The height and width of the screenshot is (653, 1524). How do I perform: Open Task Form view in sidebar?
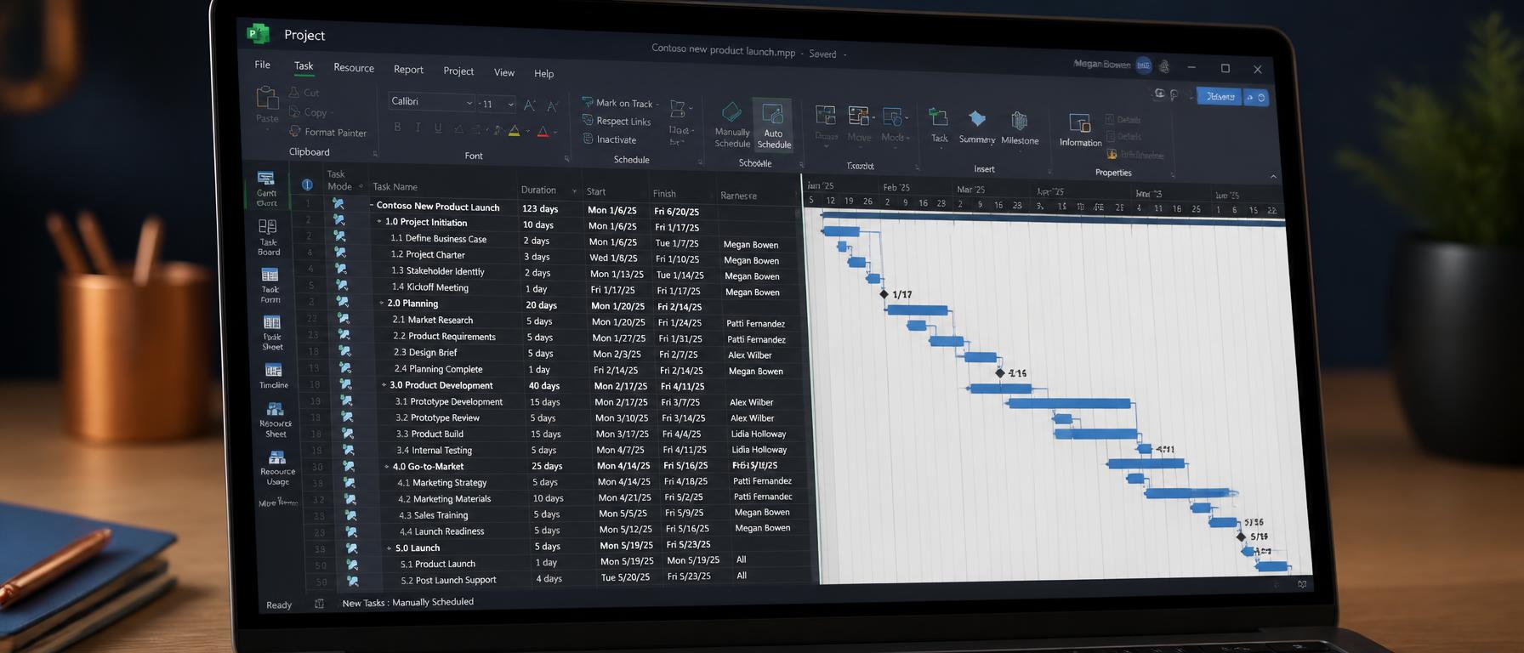pyautogui.click(x=270, y=285)
